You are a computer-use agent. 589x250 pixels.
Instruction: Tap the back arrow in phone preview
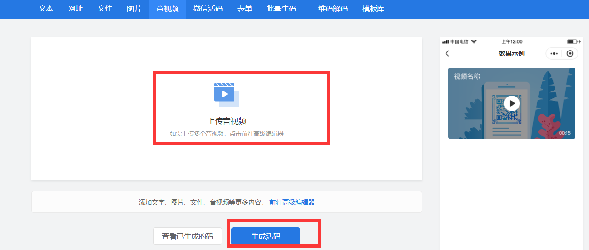(447, 54)
